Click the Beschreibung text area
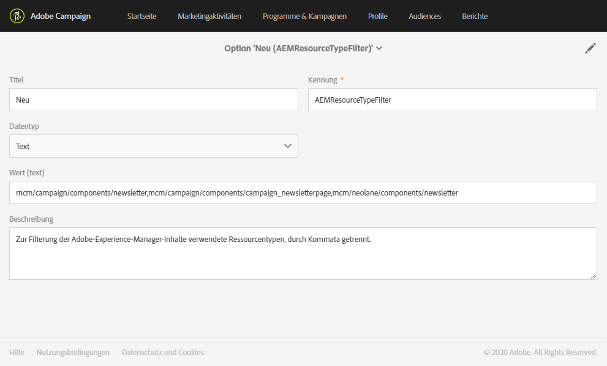This screenshot has height=366, width=607. [303, 254]
